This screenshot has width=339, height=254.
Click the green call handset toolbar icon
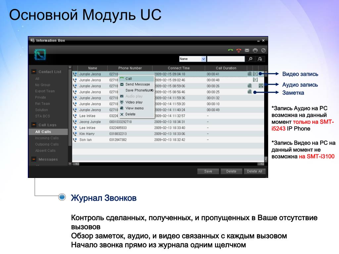(x=230, y=50)
